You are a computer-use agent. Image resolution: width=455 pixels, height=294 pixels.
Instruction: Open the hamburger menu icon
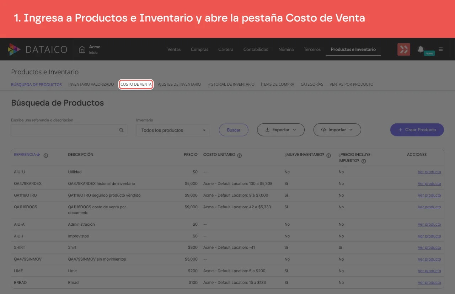click(441, 49)
